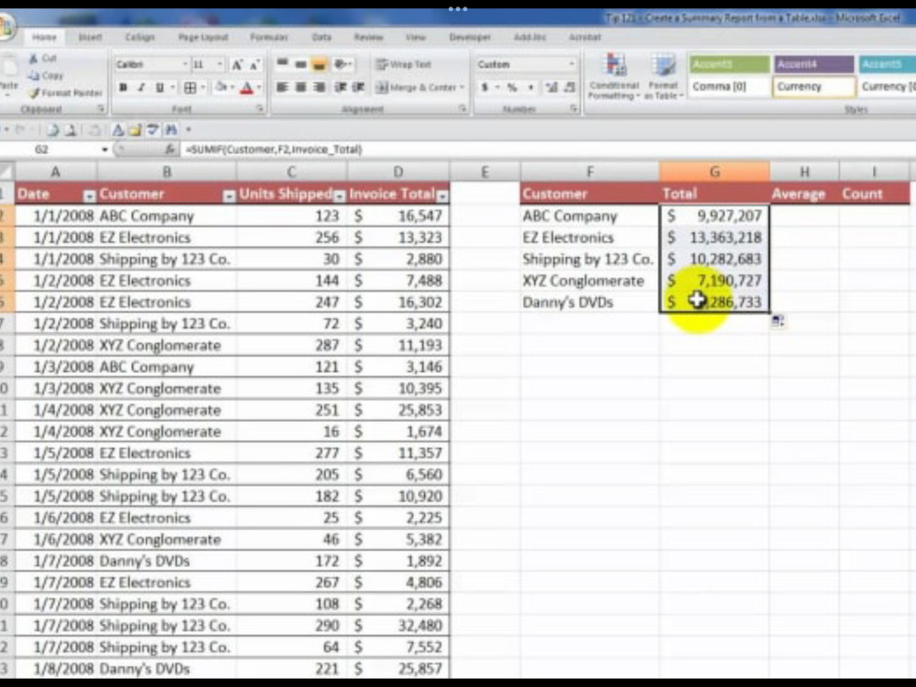The image size is (916, 687).
Task: Increase font size with Grow Font icon
Action: coord(237,65)
